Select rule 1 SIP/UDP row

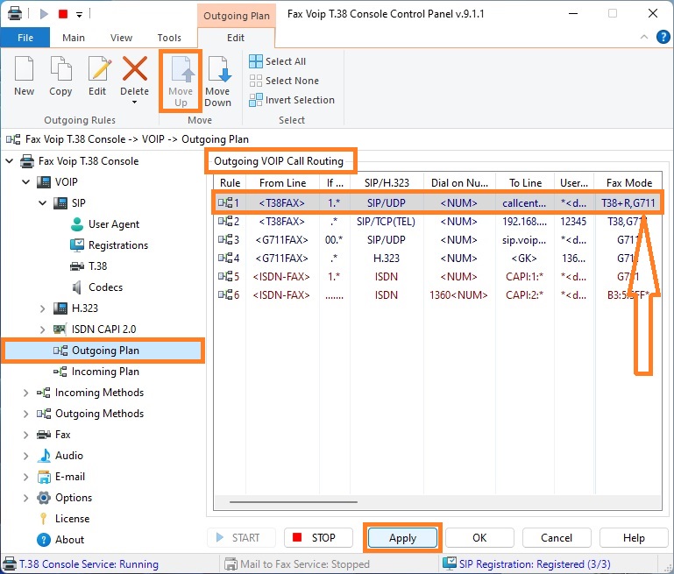437,202
